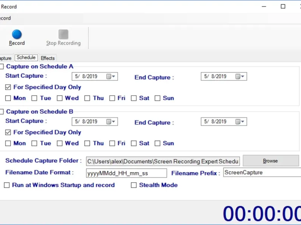The image size is (301, 225).
Task: Open the partially visible Capture tab
Action: point(6,58)
